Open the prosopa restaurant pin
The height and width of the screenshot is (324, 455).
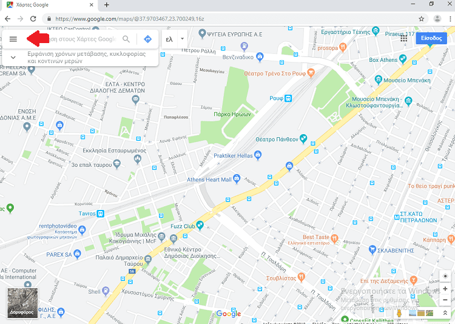tap(343, 47)
